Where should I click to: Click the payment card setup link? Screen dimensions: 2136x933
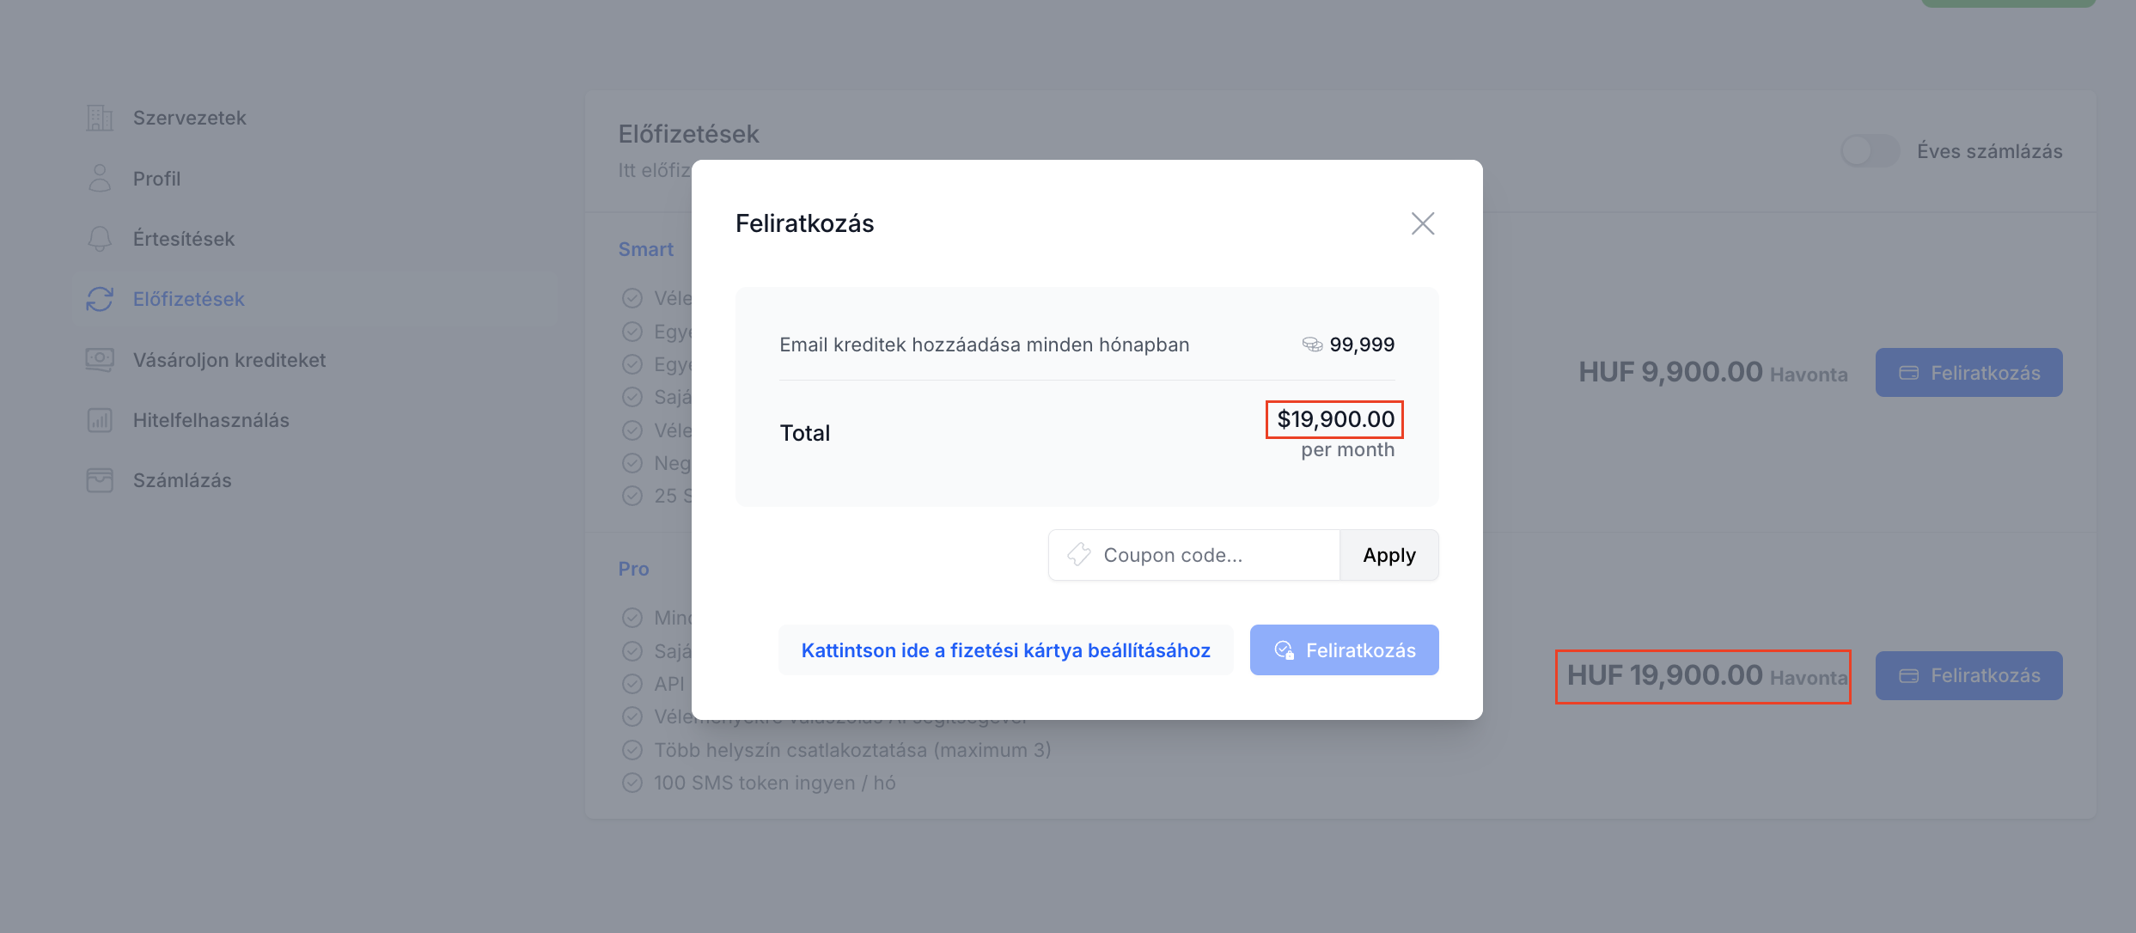[1005, 650]
